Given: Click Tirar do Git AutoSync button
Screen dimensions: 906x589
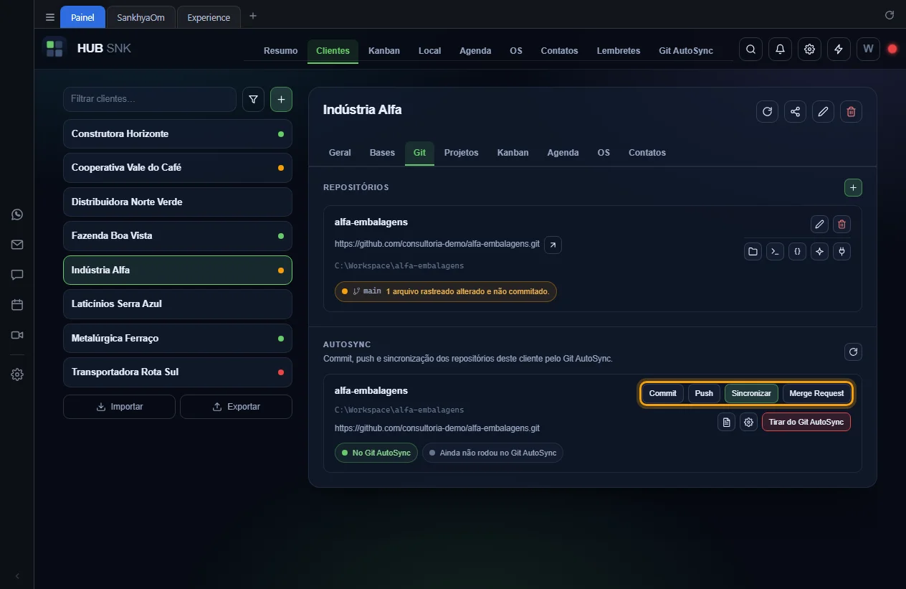Looking at the screenshot, I should [806, 422].
